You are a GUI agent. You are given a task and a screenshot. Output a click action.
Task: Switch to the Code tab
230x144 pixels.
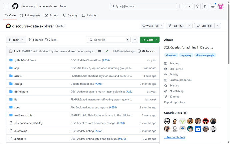[10, 15]
